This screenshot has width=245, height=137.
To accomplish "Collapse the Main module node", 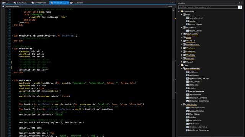I will coord(182,14).
